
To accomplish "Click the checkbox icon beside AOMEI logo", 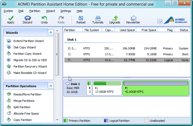I will coord(160,21).
